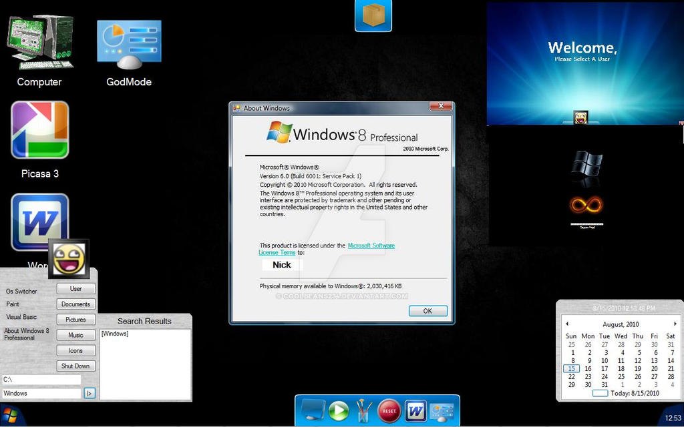
Task: Open the Microsoft Software License Terms link
Action: (371, 246)
